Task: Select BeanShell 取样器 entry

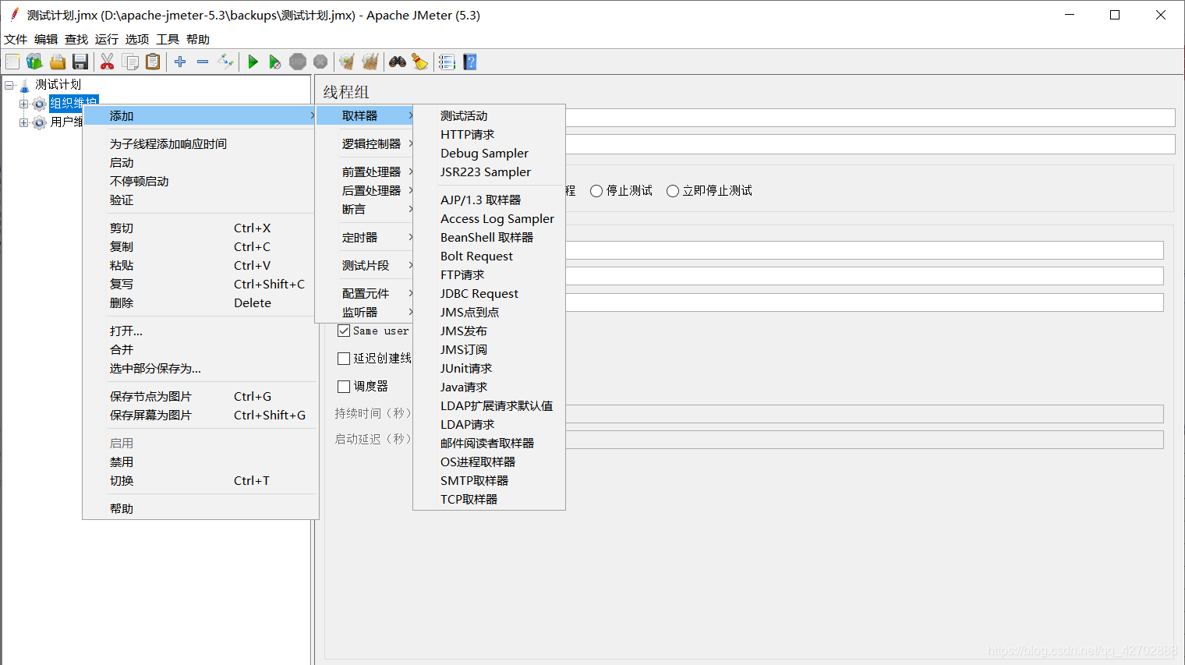Action: pos(489,237)
